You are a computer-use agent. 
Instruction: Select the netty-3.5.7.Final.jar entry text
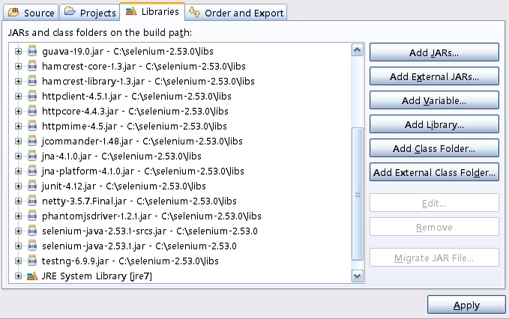[139, 201]
